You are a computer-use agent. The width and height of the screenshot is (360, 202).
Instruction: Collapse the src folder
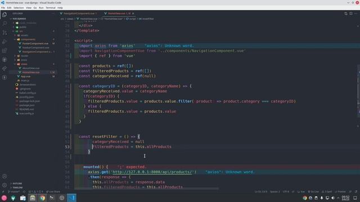click(x=21, y=31)
